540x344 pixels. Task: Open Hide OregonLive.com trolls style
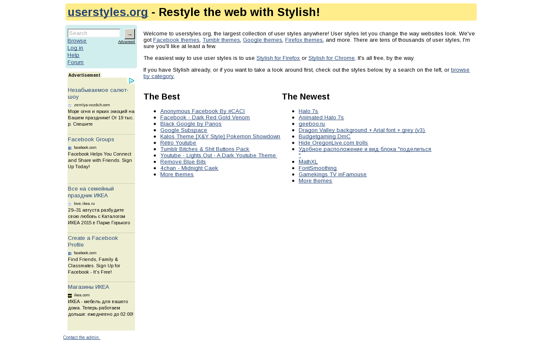pos(333,143)
